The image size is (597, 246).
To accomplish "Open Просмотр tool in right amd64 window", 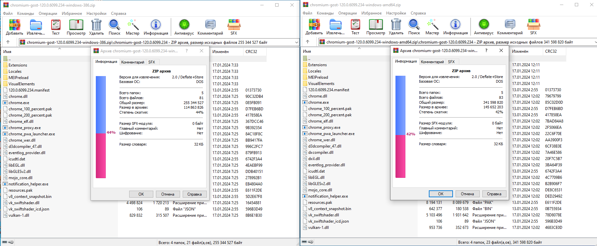I will click(x=376, y=27).
